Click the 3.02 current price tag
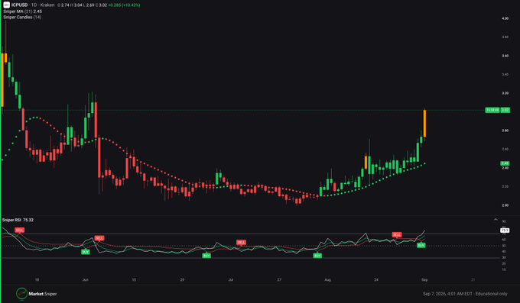Image resolution: width=520 pixels, height=303 pixels. coord(505,110)
